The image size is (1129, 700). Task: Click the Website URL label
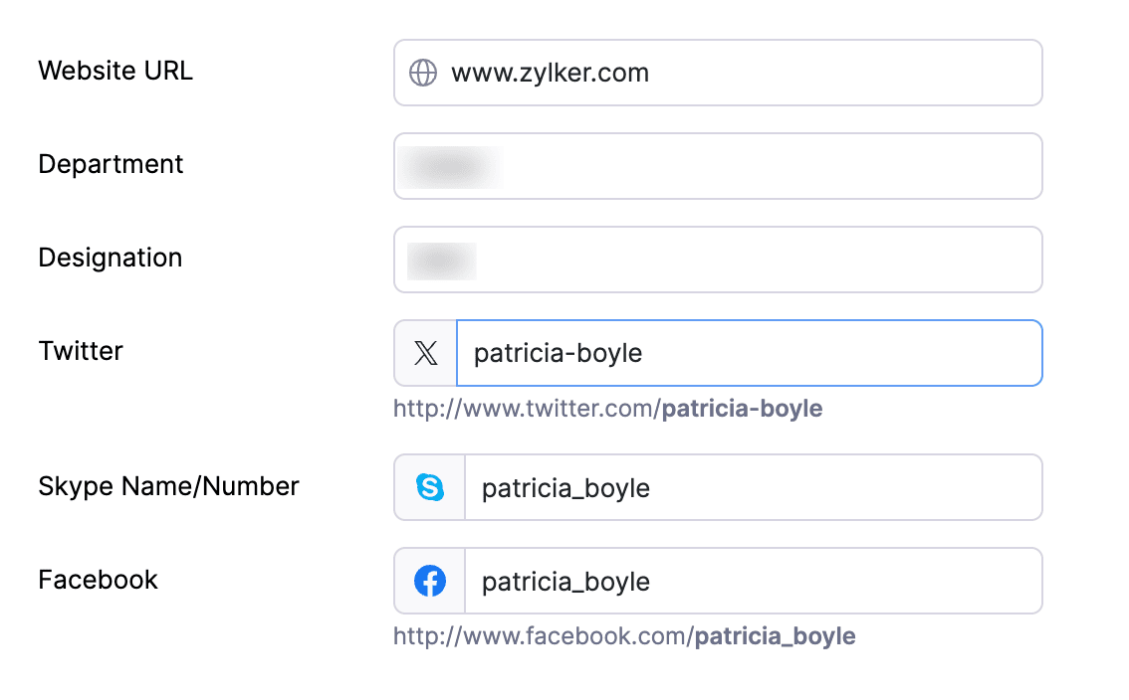click(x=115, y=72)
